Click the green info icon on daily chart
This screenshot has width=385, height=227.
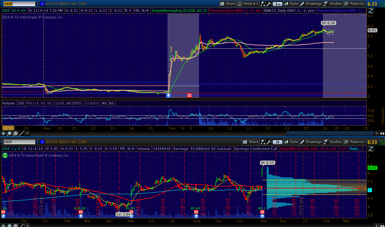point(5,155)
